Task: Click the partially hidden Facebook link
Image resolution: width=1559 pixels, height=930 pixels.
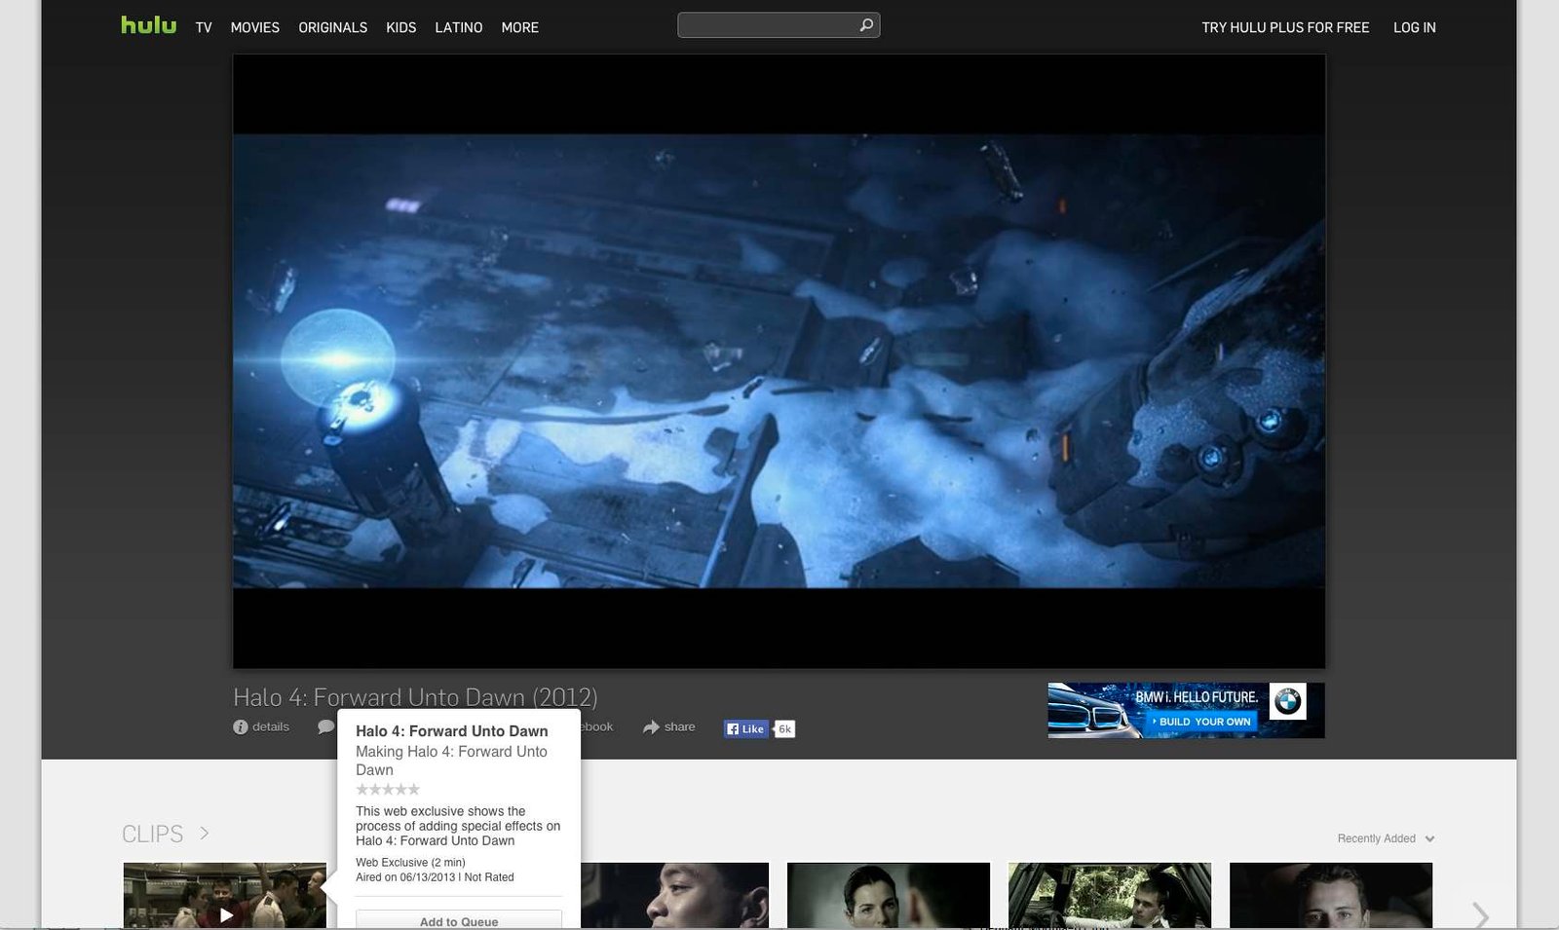Action: tap(597, 727)
